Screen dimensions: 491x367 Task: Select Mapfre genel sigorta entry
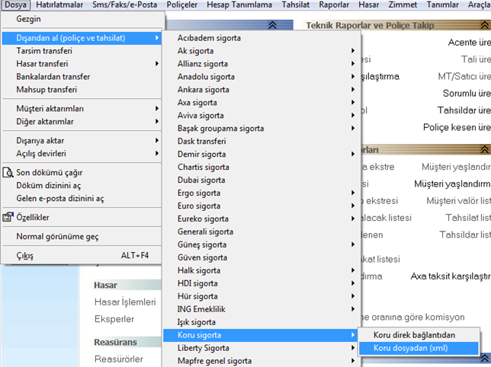pos(214,361)
